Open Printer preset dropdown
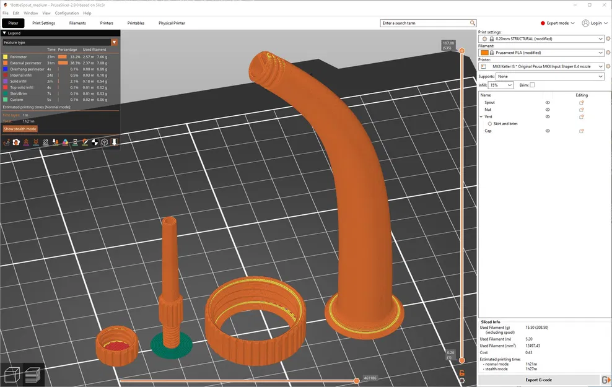Viewport: 612px width, 387px height. tap(541, 66)
